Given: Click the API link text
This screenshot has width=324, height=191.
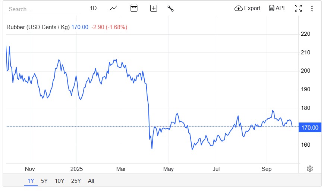Looking at the screenshot, I should (x=280, y=8).
